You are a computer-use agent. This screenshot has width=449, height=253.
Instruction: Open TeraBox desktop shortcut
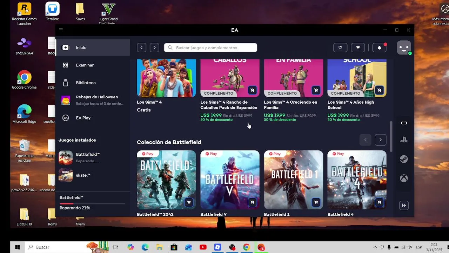coord(52,12)
